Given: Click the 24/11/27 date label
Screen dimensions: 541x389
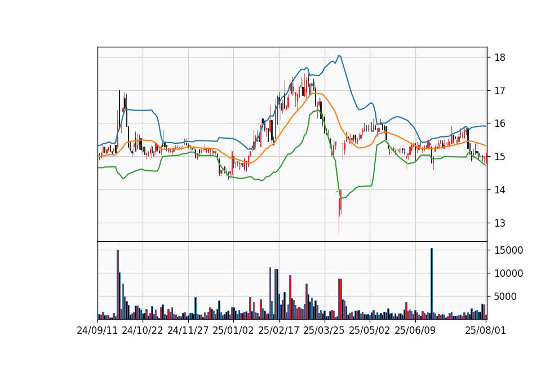Looking at the screenshot, I should (188, 330).
